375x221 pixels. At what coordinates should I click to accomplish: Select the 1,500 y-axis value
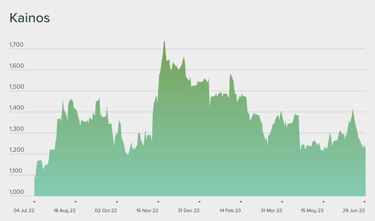[16, 87]
